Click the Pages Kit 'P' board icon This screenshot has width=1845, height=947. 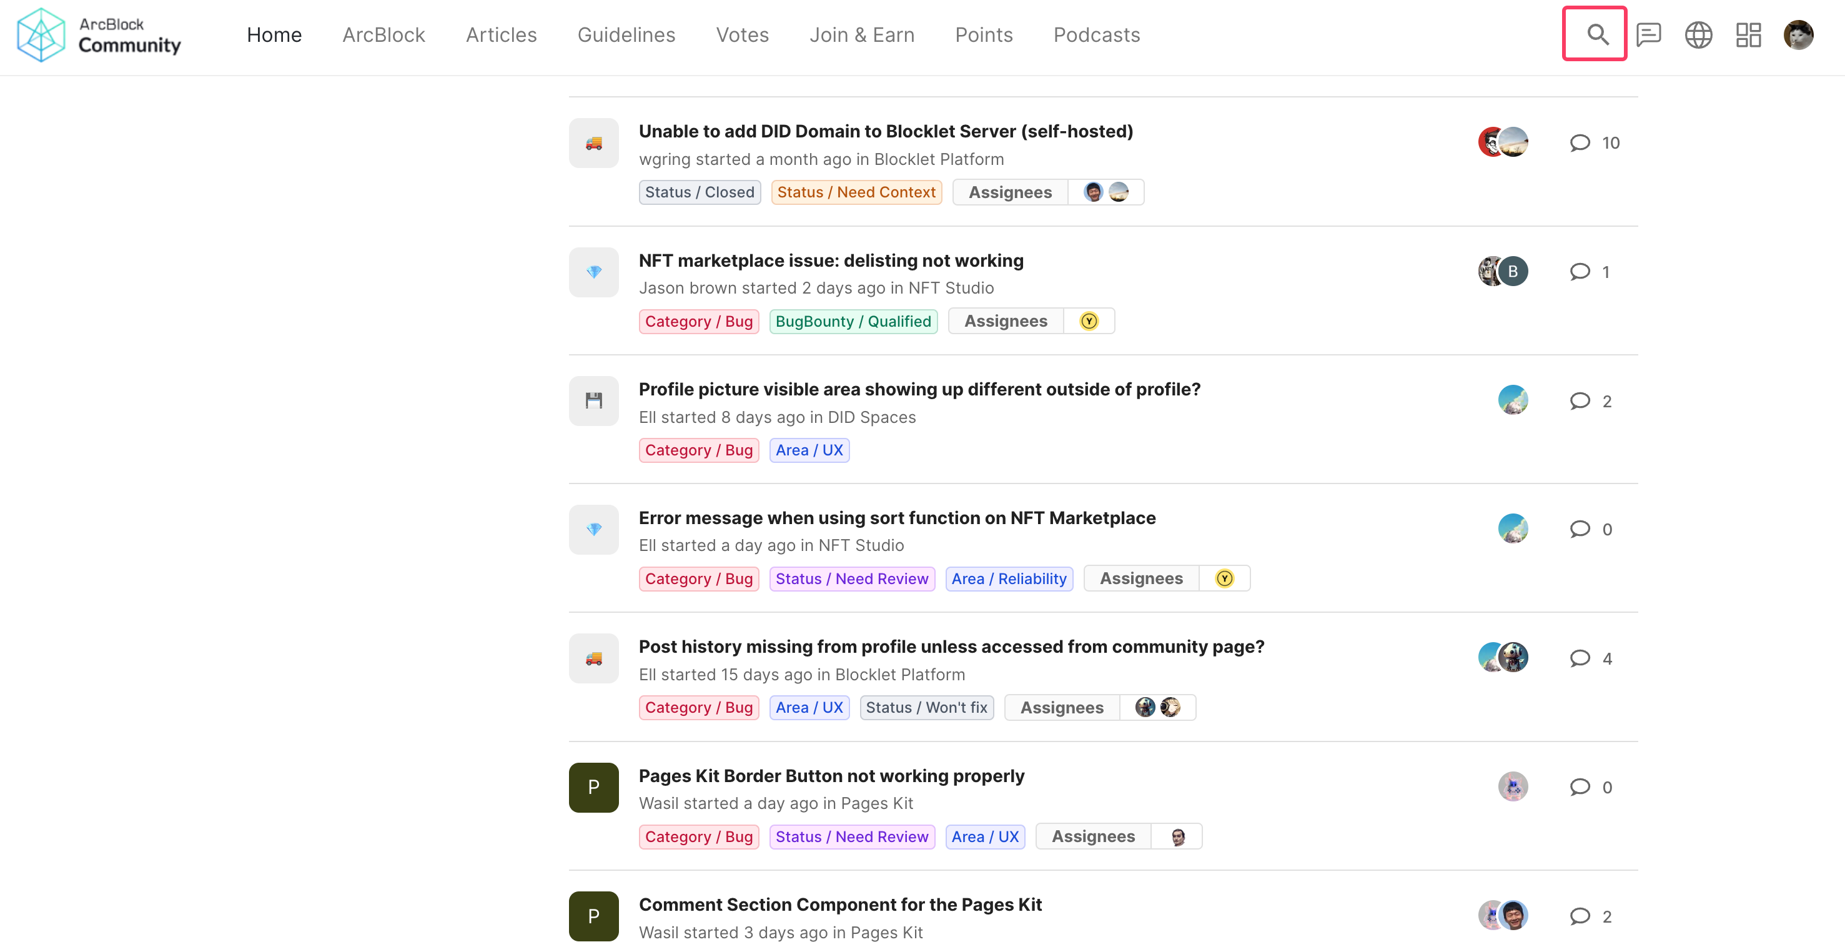594,786
